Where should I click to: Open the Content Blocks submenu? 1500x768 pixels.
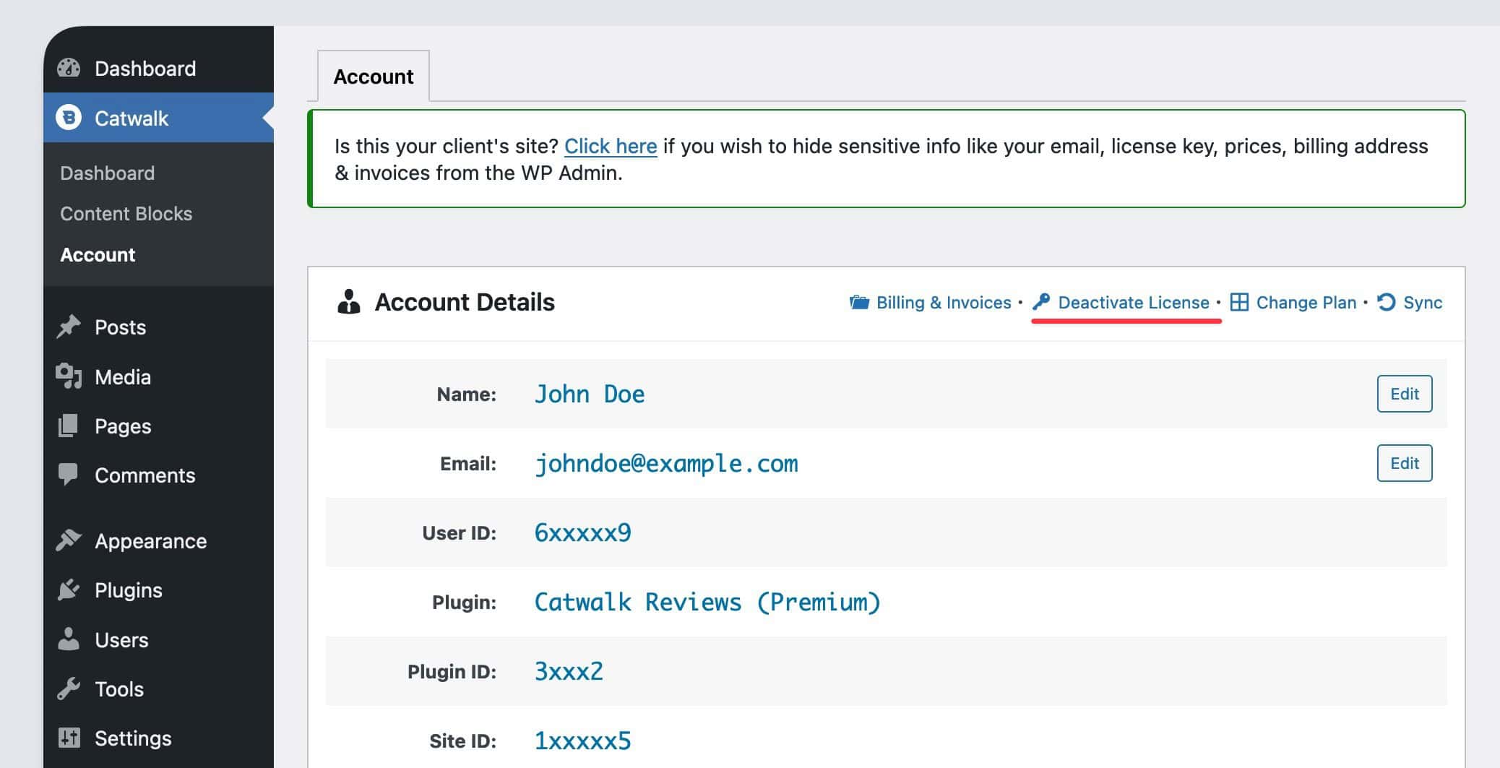tap(126, 213)
